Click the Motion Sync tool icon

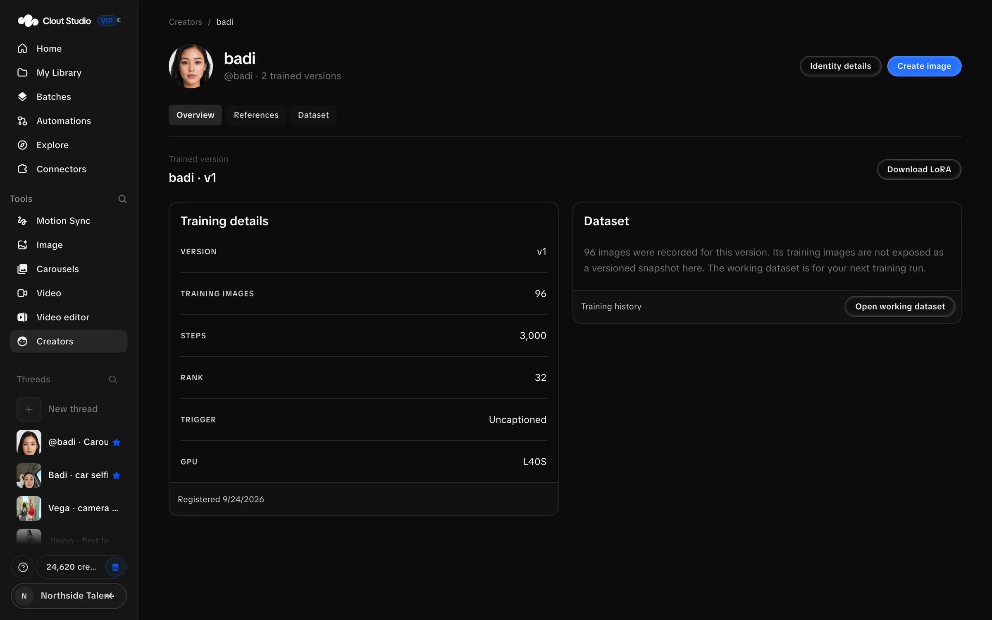(22, 221)
